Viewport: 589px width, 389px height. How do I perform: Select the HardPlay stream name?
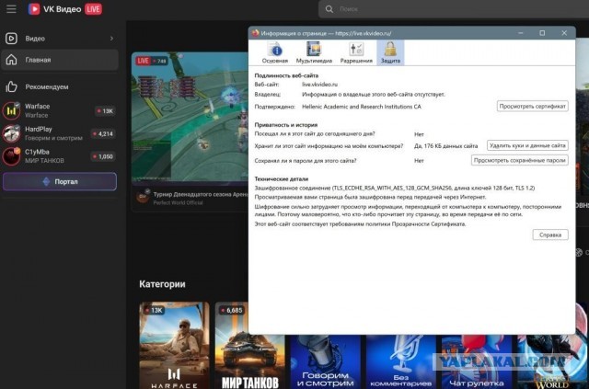pyautogui.click(x=39, y=129)
